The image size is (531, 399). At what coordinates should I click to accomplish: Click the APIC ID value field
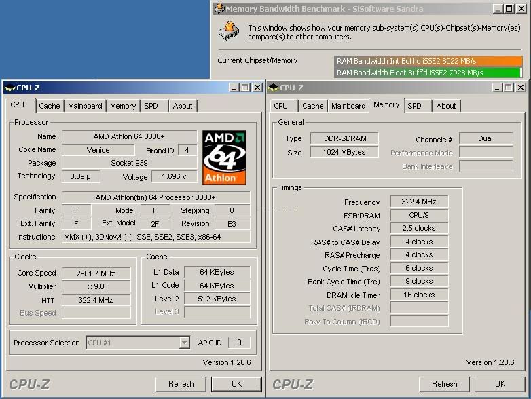(x=239, y=343)
